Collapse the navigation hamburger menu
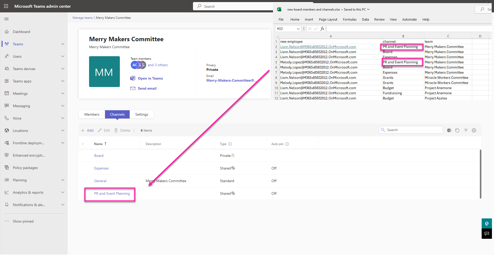This screenshot has height=255, width=494. coord(7,19)
